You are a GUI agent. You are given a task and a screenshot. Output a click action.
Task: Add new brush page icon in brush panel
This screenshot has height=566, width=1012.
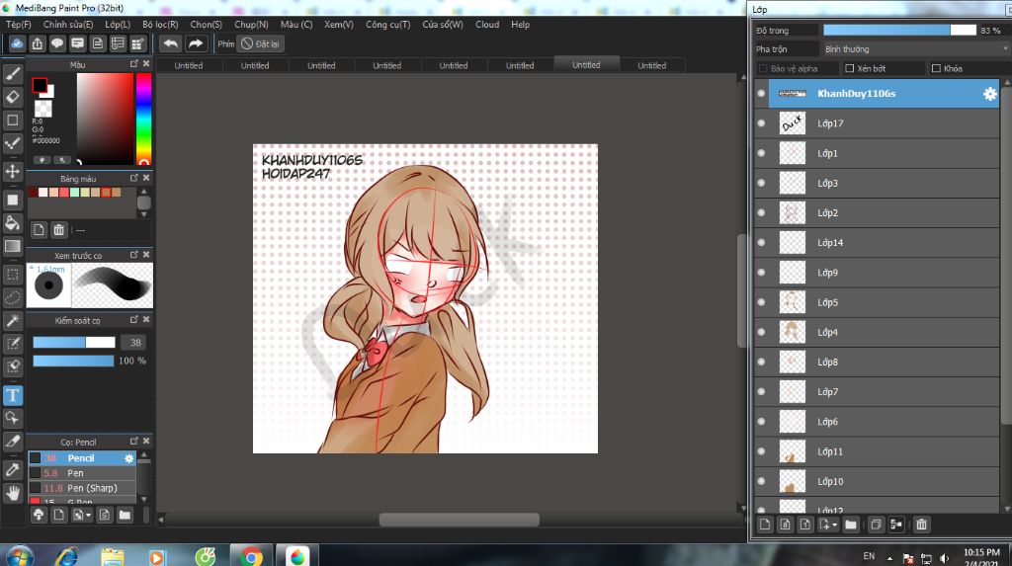tap(58, 515)
